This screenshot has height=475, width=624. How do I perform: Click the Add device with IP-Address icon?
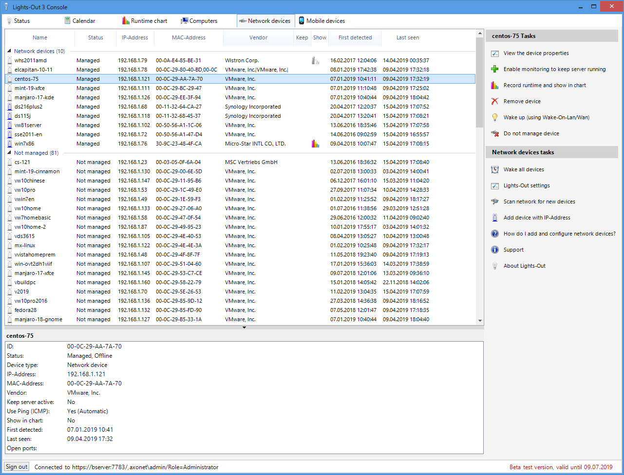(495, 218)
